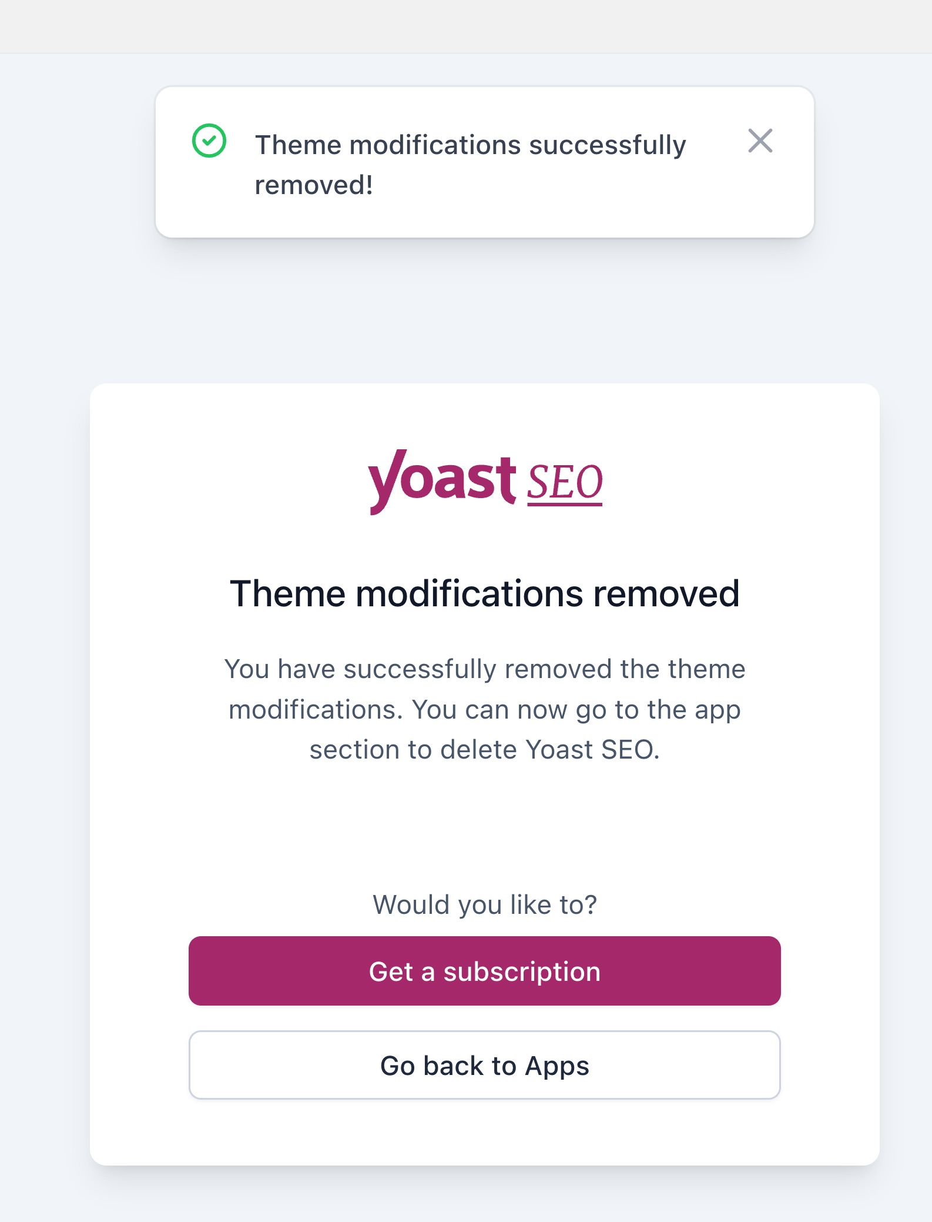Select the 'Theme modifications removed' heading
Screen dimensions: 932x1222
[485, 593]
